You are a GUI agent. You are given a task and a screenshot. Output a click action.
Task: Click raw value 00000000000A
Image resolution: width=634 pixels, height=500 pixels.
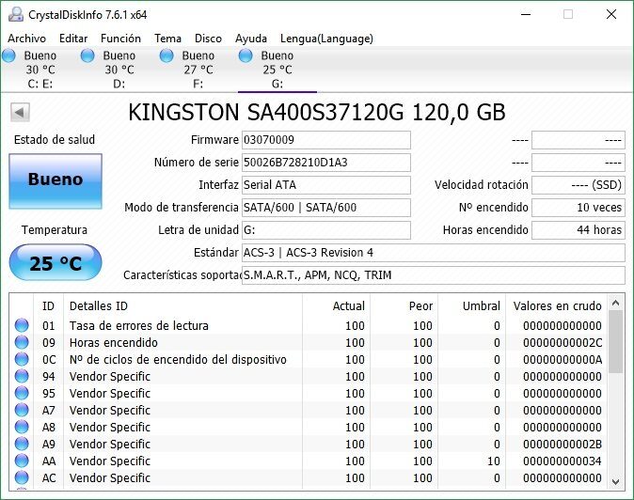coord(563,359)
